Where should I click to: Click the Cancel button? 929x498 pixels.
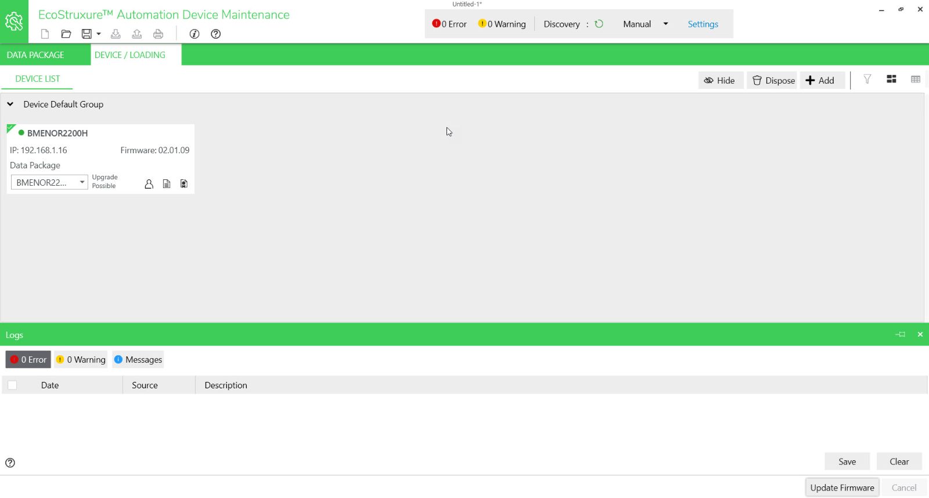[904, 488]
